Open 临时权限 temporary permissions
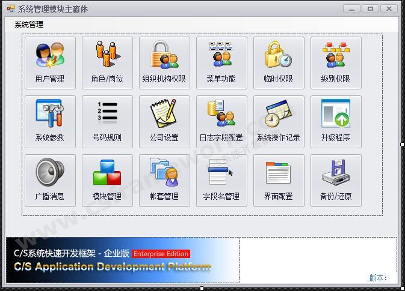 279,62
